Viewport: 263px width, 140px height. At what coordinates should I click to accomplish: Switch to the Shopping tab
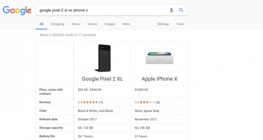click(57, 24)
